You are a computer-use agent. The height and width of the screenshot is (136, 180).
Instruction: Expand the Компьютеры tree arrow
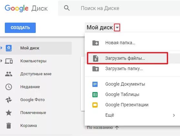[x=1, y=61]
